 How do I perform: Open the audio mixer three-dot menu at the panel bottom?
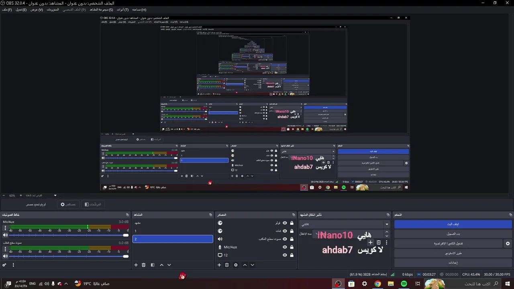[x=13, y=265]
